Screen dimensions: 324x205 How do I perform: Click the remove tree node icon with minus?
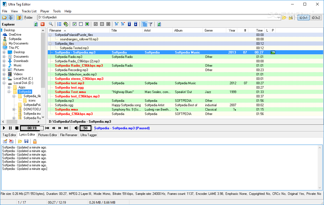point(123,24)
